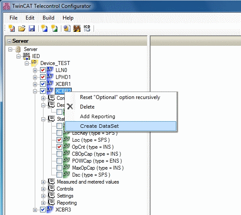The height and width of the screenshot is (215, 241).
Task: Open the File menu
Action: point(13,18)
